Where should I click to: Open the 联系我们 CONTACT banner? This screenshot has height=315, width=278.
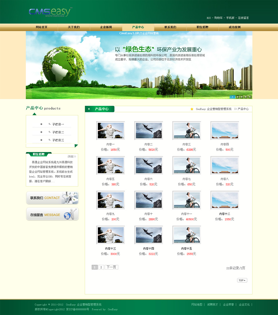point(52,198)
